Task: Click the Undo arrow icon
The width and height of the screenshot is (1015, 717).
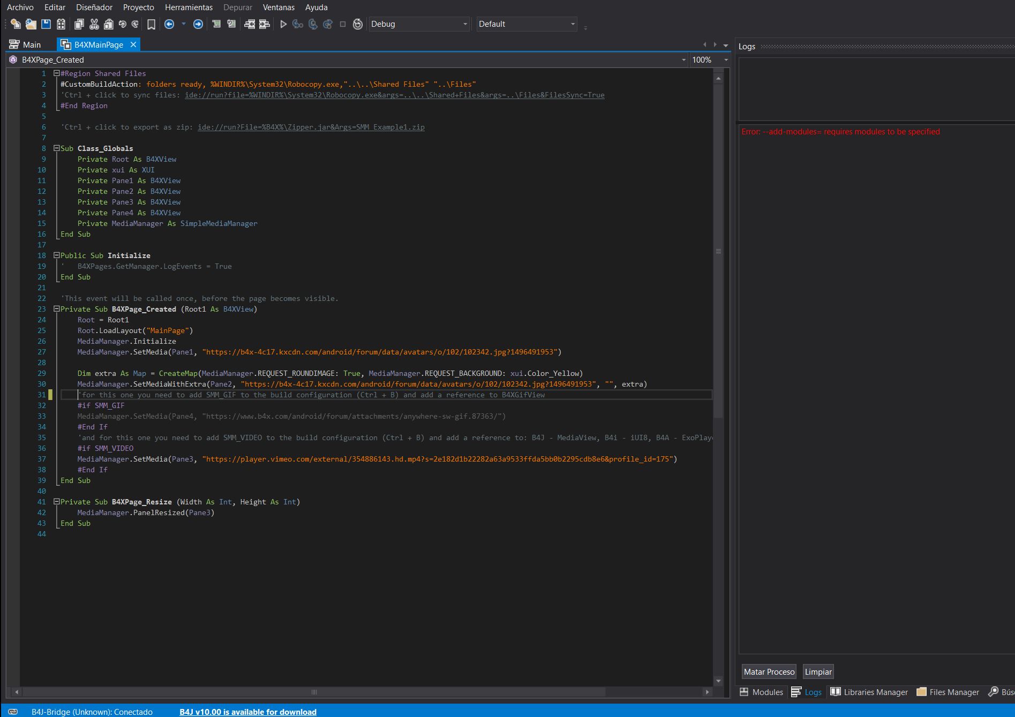Action: [x=123, y=24]
